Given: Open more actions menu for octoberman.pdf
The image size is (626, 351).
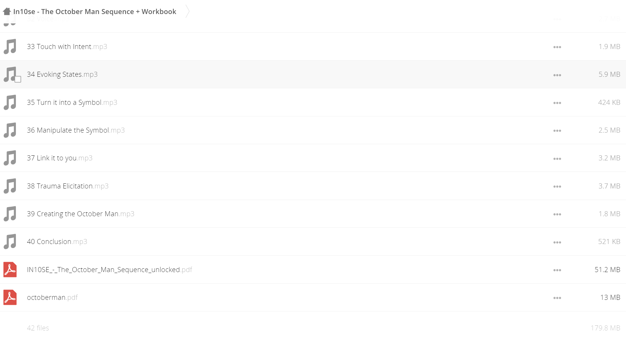Looking at the screenshot, I should pyautogui.click(x=557, y=298).
